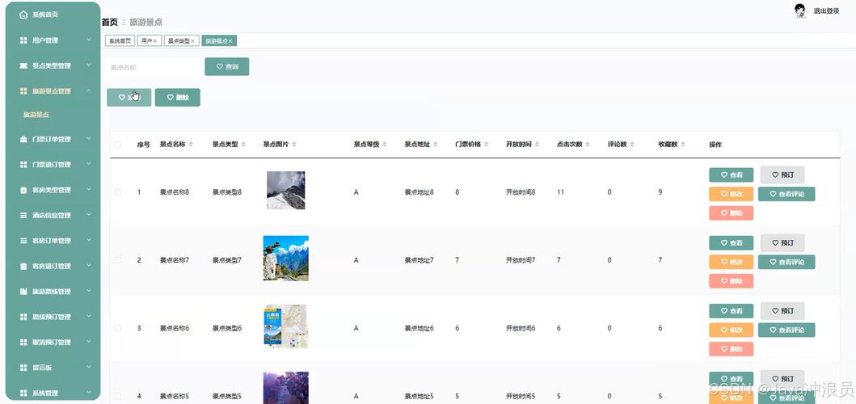
Task: Expand the 用户管理 menu chevron
Action: (88, 40)
